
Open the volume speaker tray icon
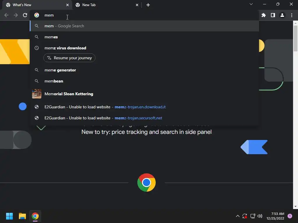click(x=260, y=216)
